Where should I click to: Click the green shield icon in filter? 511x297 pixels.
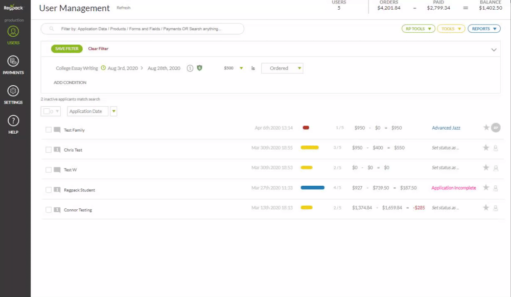pyautogui.click(x=199, y=68)
